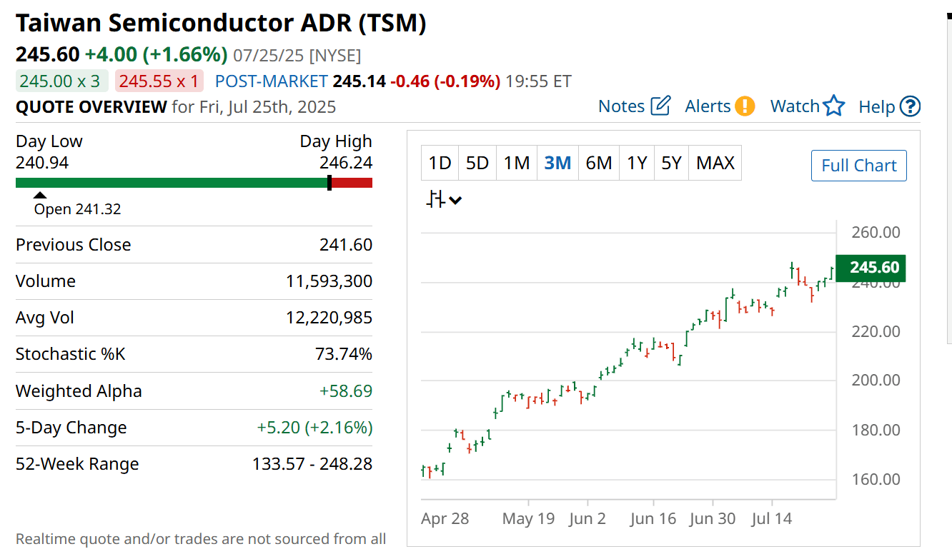
Task: Click the Weighted Alpha value +58.69
Action: pyautogui.click(x=346, y=391)
